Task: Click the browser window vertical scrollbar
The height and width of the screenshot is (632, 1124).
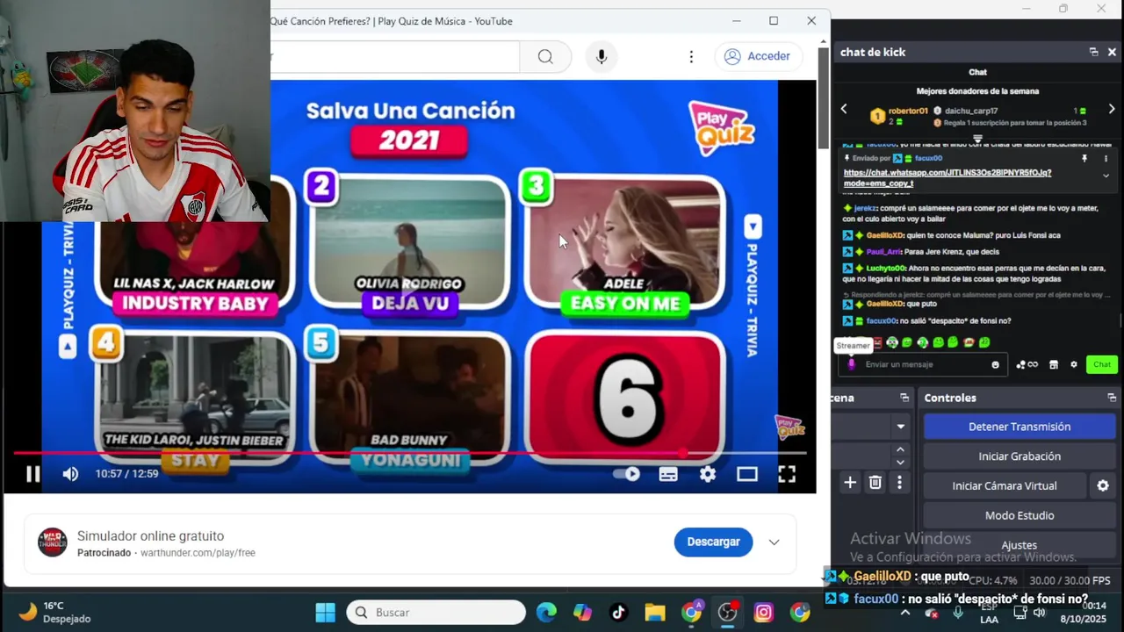Action: (x=823, y=97)
